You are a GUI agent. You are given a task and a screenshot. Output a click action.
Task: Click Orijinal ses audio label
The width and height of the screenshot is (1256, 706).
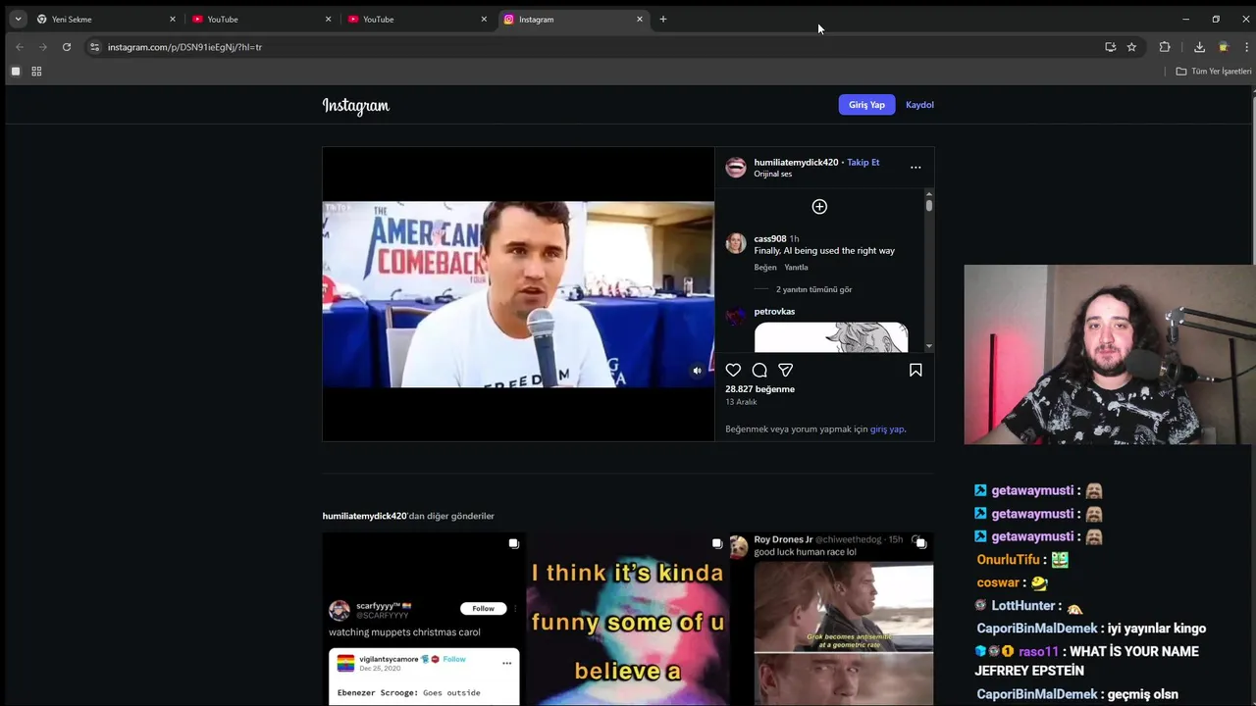[x=772, y=174]
